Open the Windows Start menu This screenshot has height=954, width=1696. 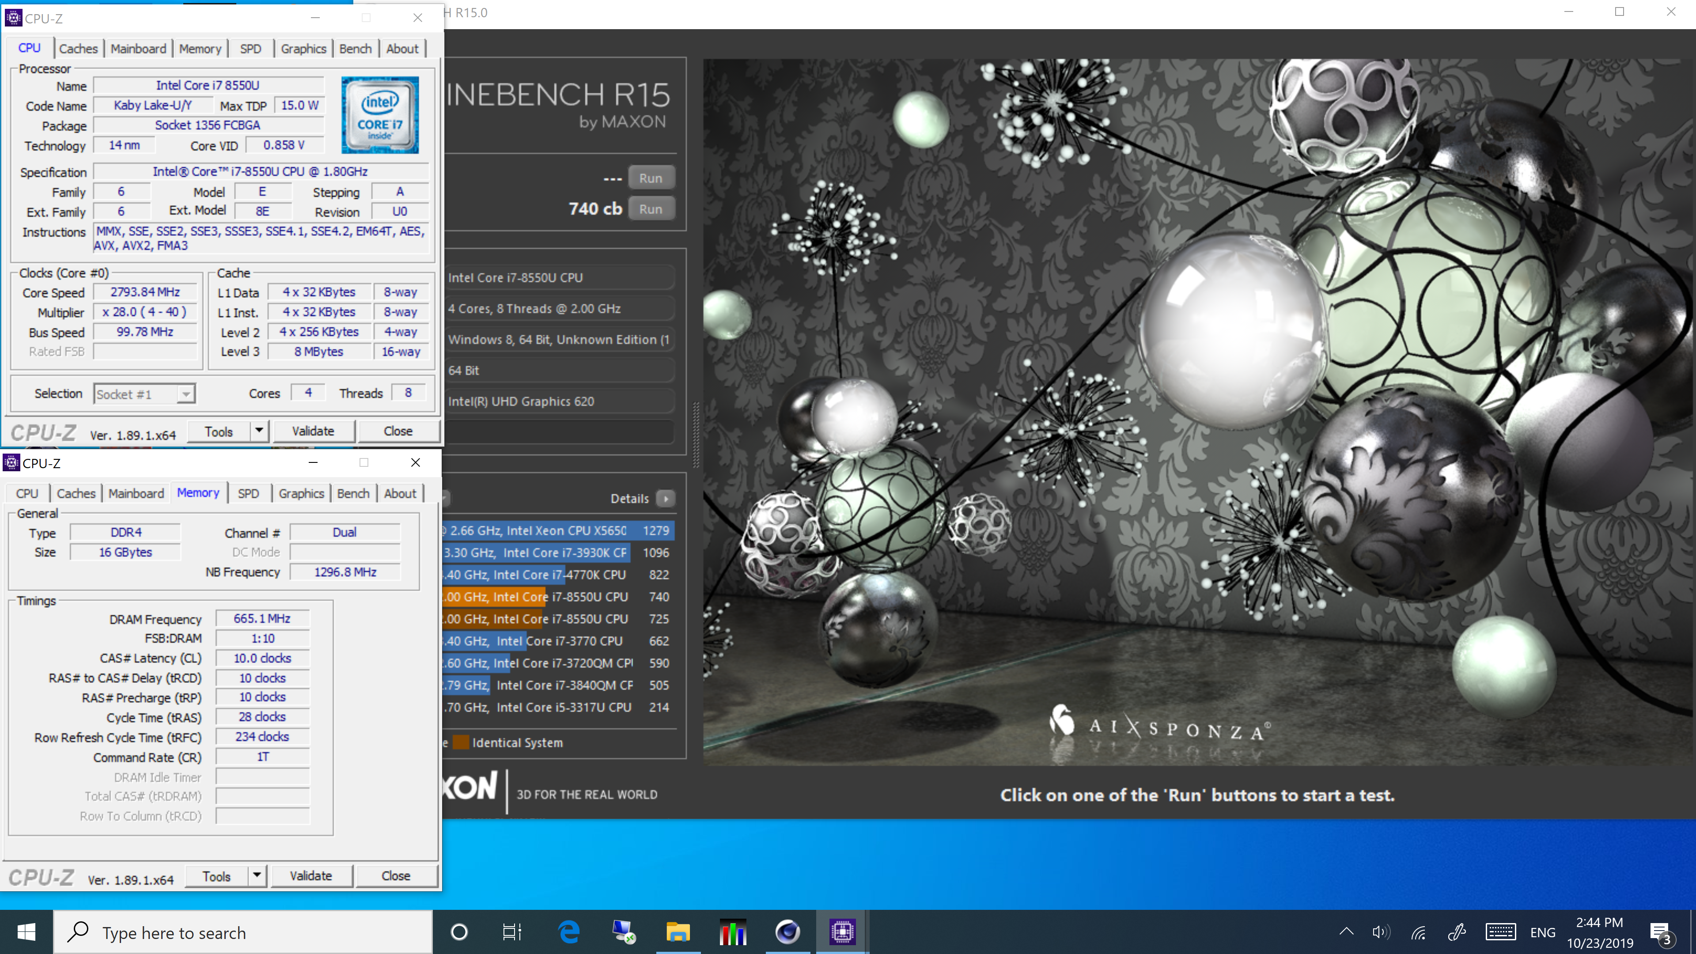tap(26, 932)
